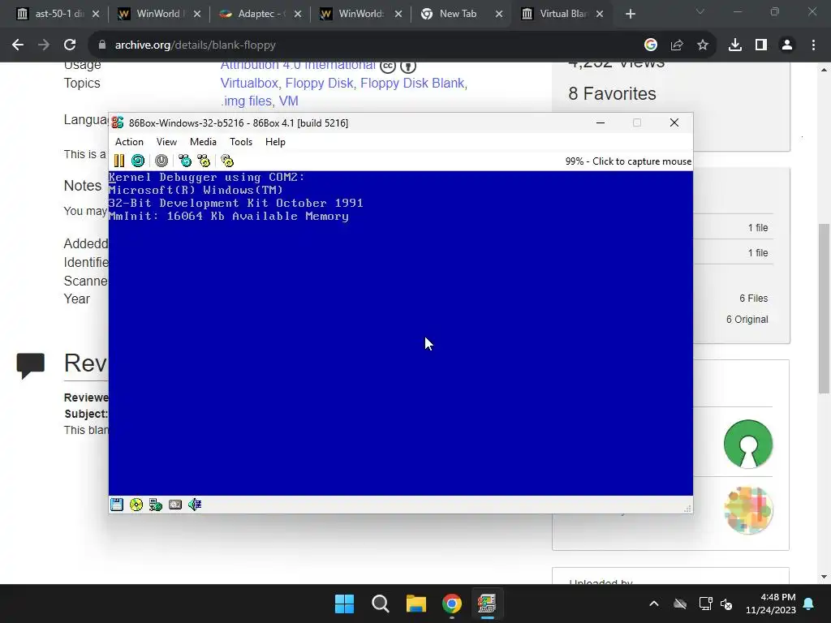Open .img files topic link
Viewport: 831px width, 623px height.
click(247, 101)
